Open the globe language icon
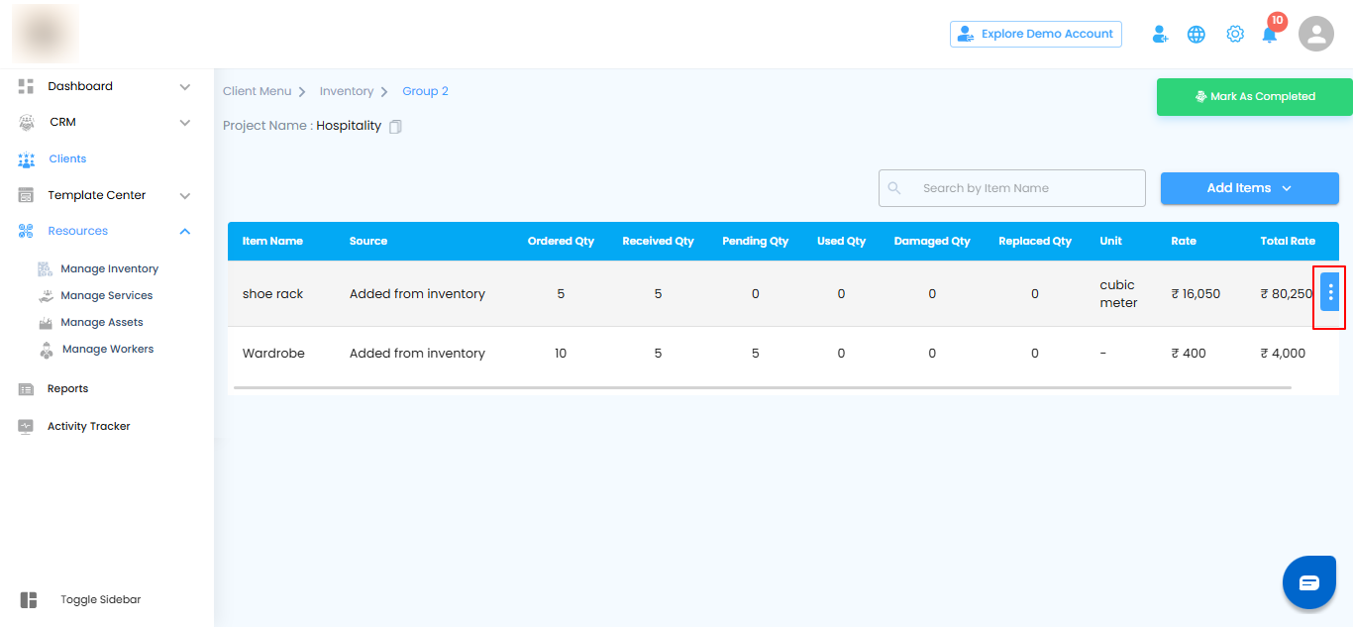 tap(1197, 34)
